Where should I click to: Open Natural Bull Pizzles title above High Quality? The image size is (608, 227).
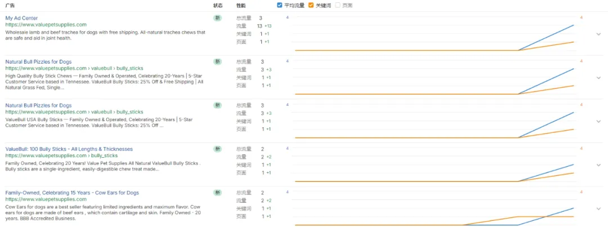38,62
